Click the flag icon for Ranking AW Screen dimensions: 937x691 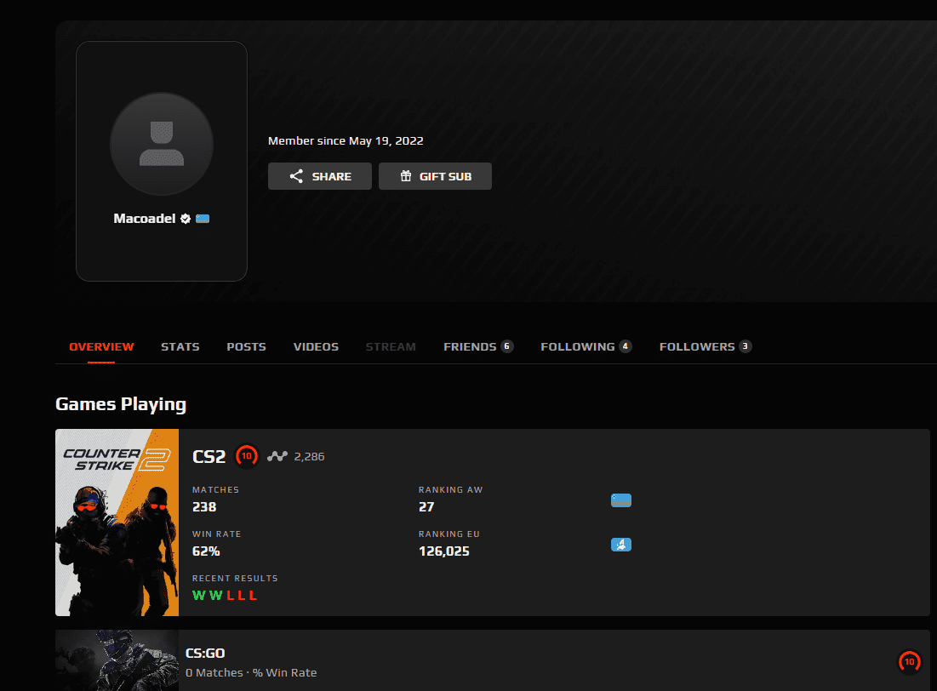click(x=621, y=500)
